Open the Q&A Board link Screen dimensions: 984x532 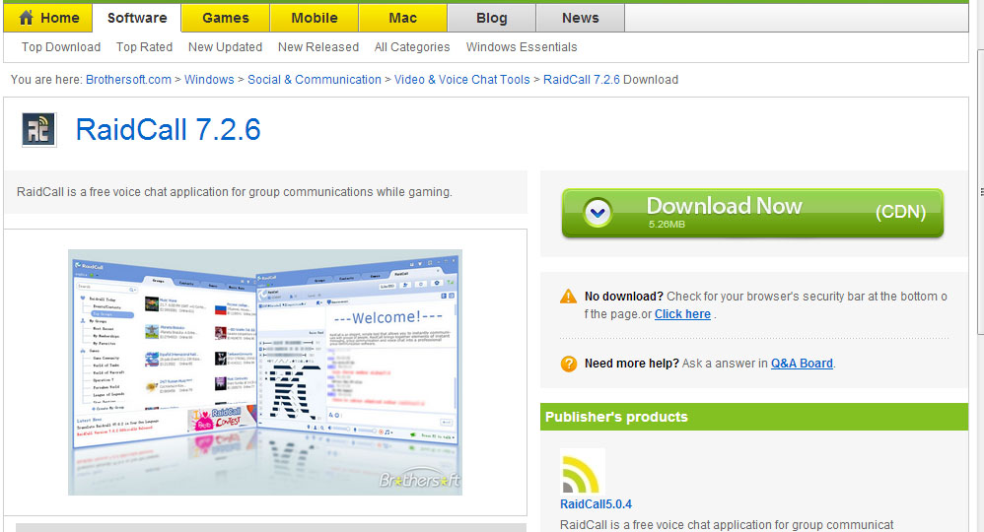pos(802,364)
